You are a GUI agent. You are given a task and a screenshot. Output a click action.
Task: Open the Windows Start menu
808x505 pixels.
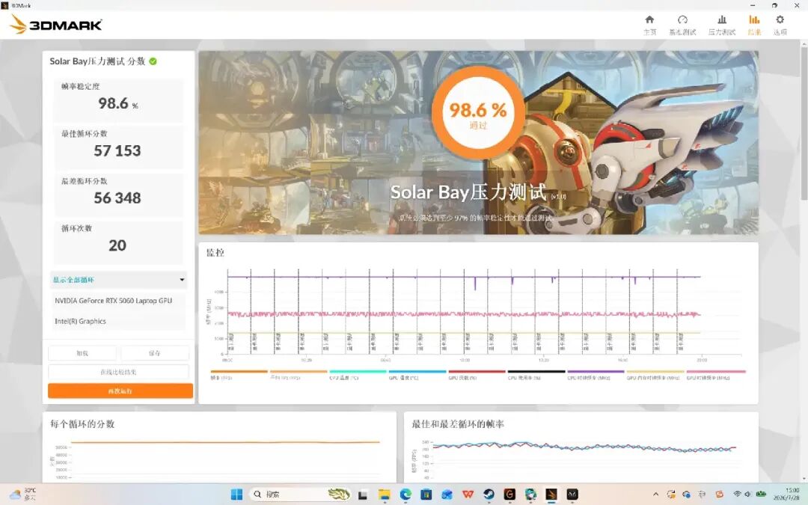[236, 495]
